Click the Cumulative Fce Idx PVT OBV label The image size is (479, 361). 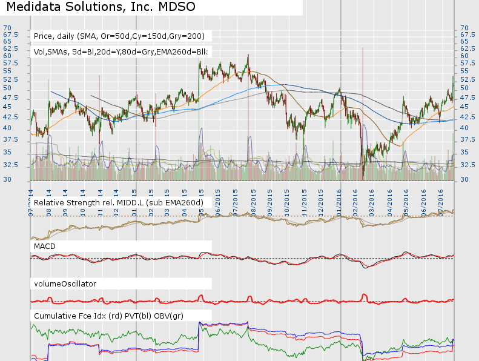click(x=108, y=316)
